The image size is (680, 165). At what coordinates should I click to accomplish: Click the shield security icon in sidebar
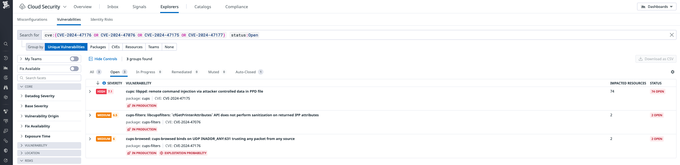(6, 151)
